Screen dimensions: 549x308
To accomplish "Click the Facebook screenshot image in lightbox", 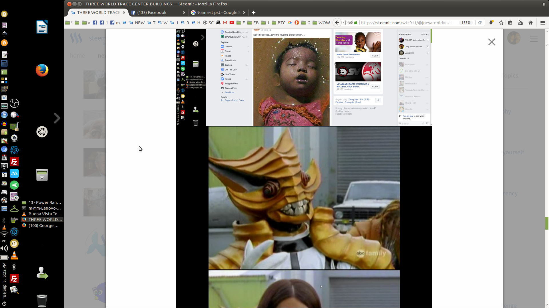I will click(x=304, y=77).
